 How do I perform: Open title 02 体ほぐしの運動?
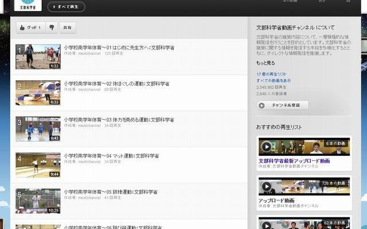pos(116,84)
